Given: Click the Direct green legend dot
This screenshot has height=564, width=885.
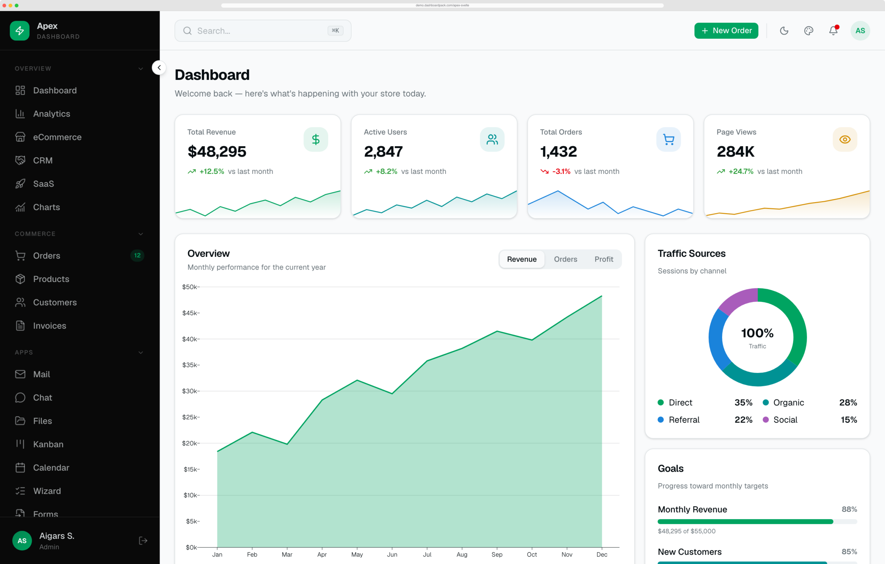Looking at the screenshot, I should click(660, 402).
